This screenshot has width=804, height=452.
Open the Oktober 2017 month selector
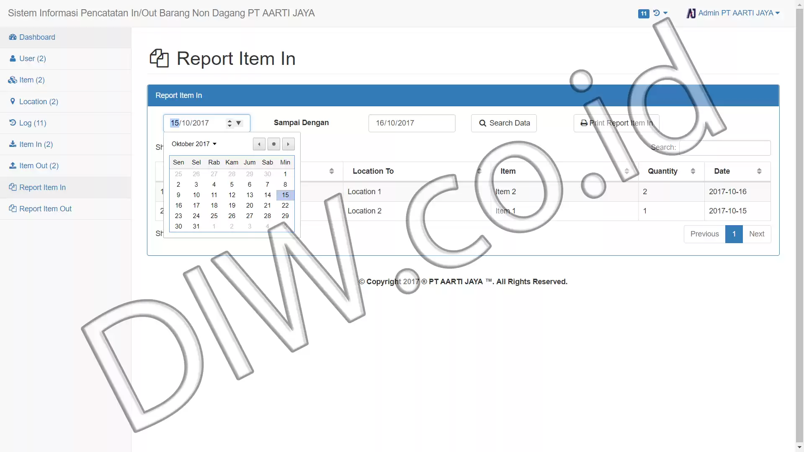pos(194,144)
